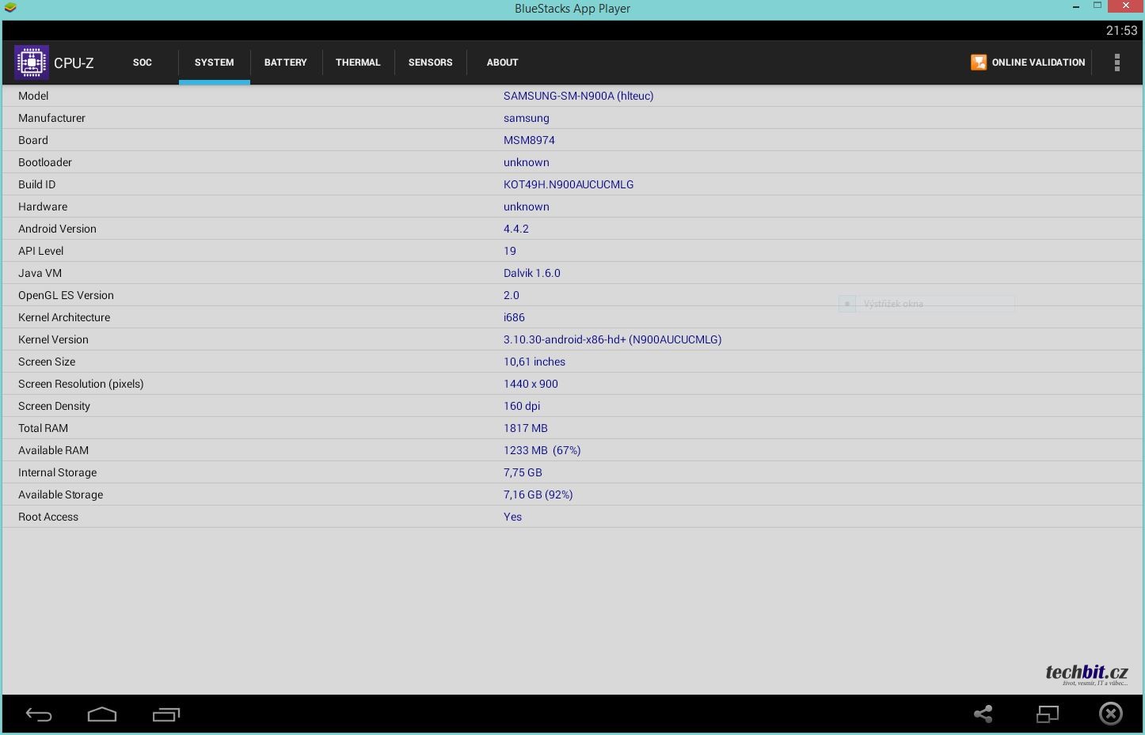This screenshot has width=1145, height=735.
Task: Click the Build ID row label
Action: [37, 184]
